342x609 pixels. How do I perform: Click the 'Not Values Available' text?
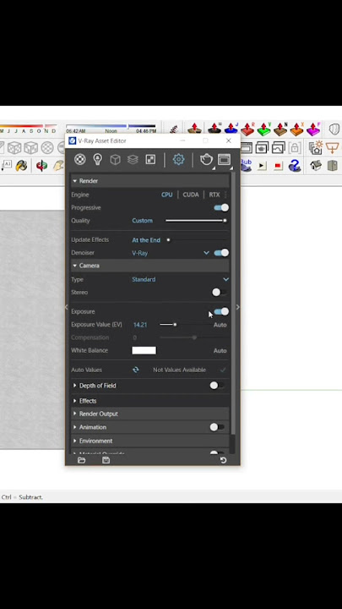click(x=179, y=370)
